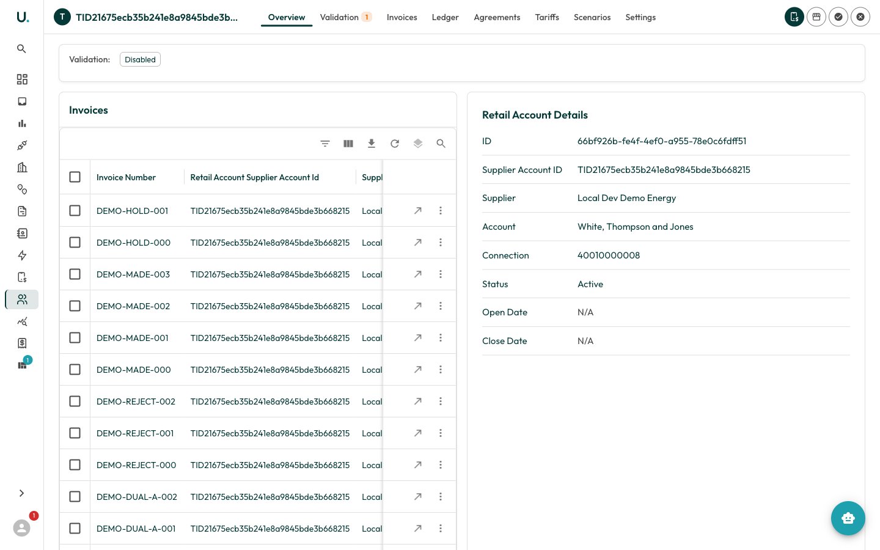Open the chatbot assistant button

click(848, 518)
